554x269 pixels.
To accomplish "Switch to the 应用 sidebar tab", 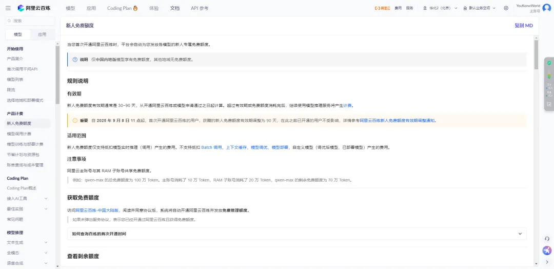I will 42,34.
